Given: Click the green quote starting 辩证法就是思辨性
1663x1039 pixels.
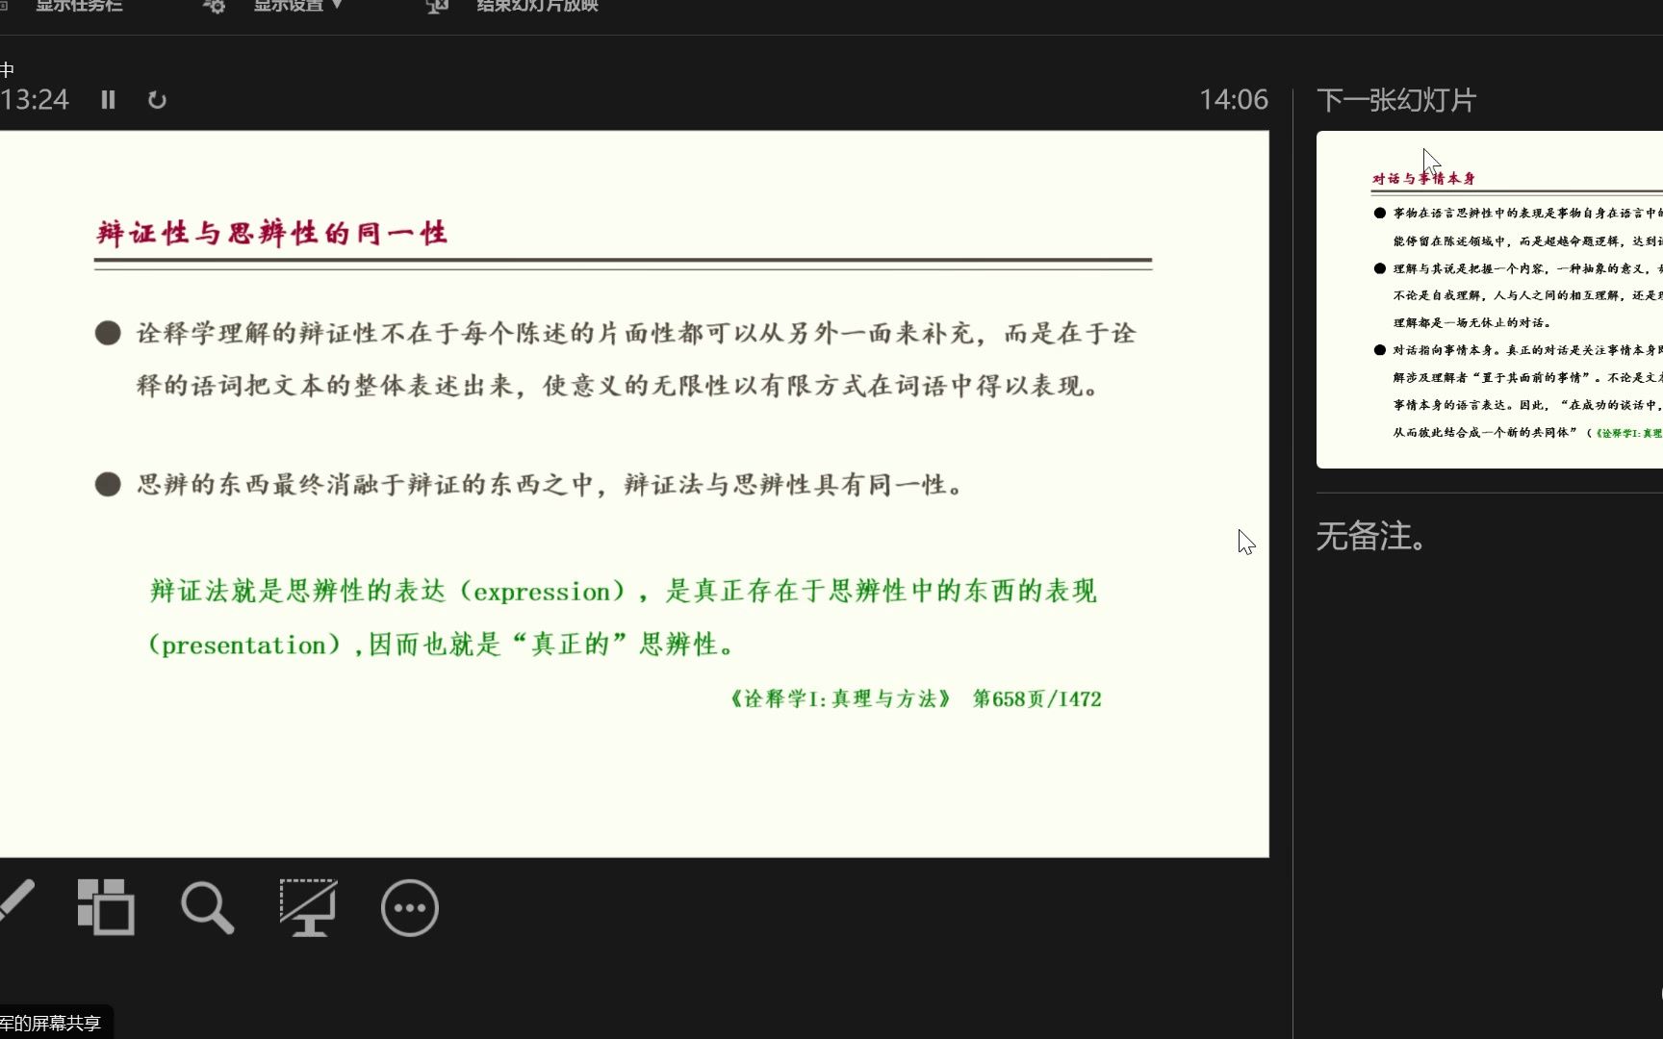Looking at the screenshot, I should (x=622, y=617).
